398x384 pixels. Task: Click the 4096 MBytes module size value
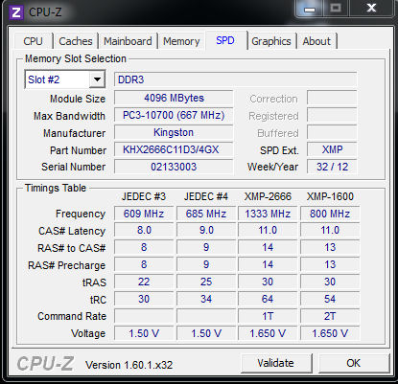[174, 98]
